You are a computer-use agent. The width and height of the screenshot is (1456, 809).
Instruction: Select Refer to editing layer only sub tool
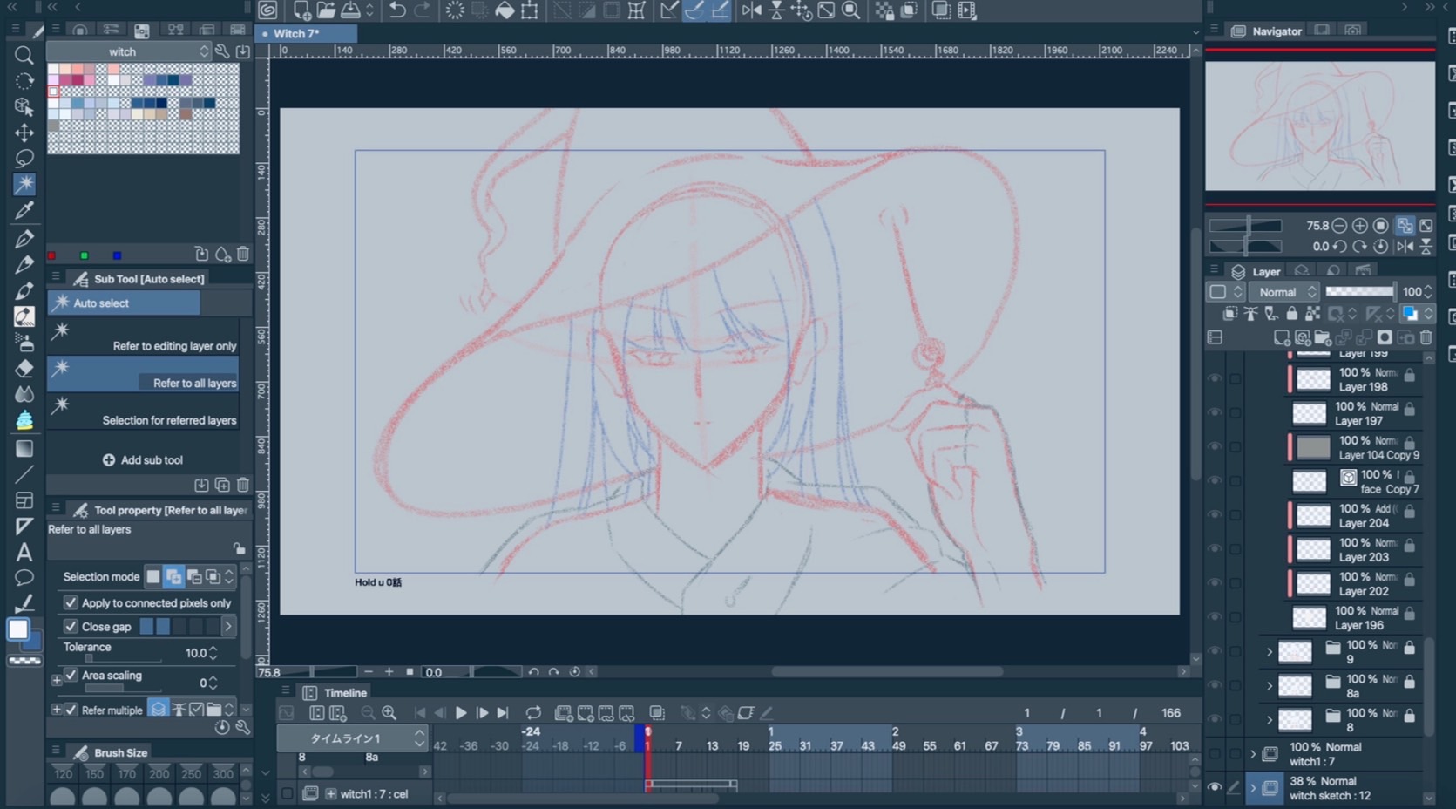[x=143, y=336]
